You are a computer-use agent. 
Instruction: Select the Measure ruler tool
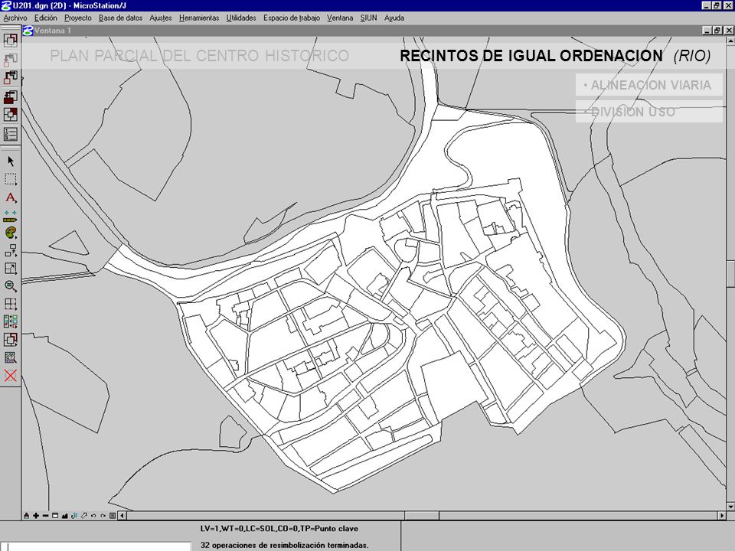tap(10, 216)
